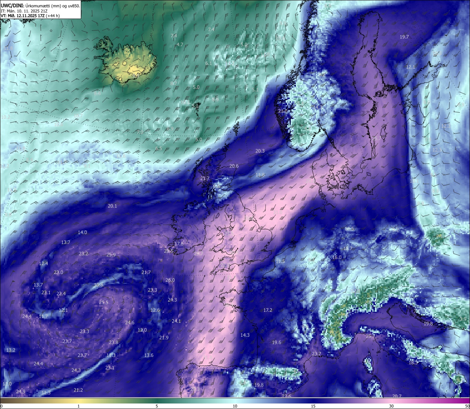Click the 6.1 value in the Norwegian Sea
The width and height of the screenshot is (470, 409).
click(x=209, y=63)
